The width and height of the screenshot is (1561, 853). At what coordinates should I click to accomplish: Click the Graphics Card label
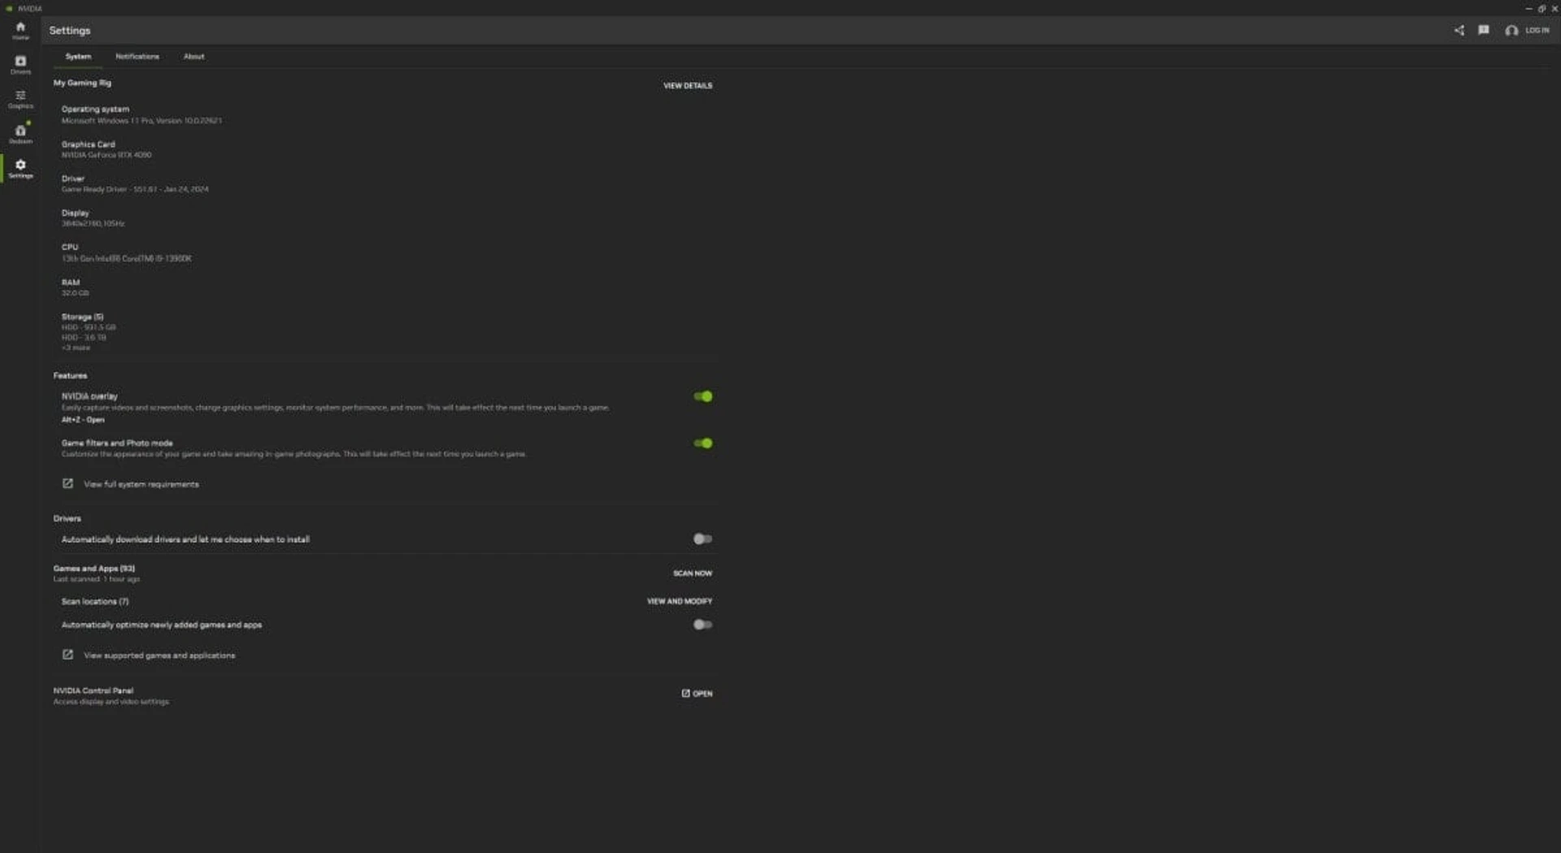(88, 144)
